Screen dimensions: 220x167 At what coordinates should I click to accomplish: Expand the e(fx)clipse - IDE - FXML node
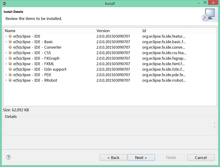[6, 64]
